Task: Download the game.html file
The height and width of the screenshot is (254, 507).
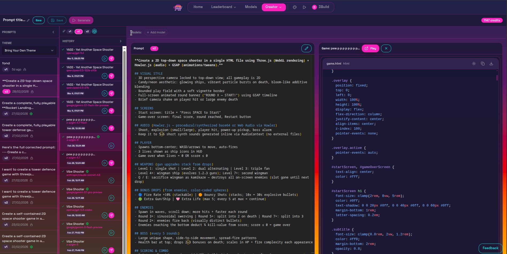Action: [491, 63]
